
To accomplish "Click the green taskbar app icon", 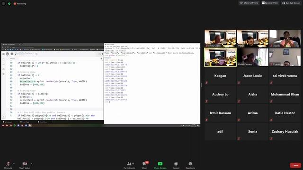I will 15,126.
